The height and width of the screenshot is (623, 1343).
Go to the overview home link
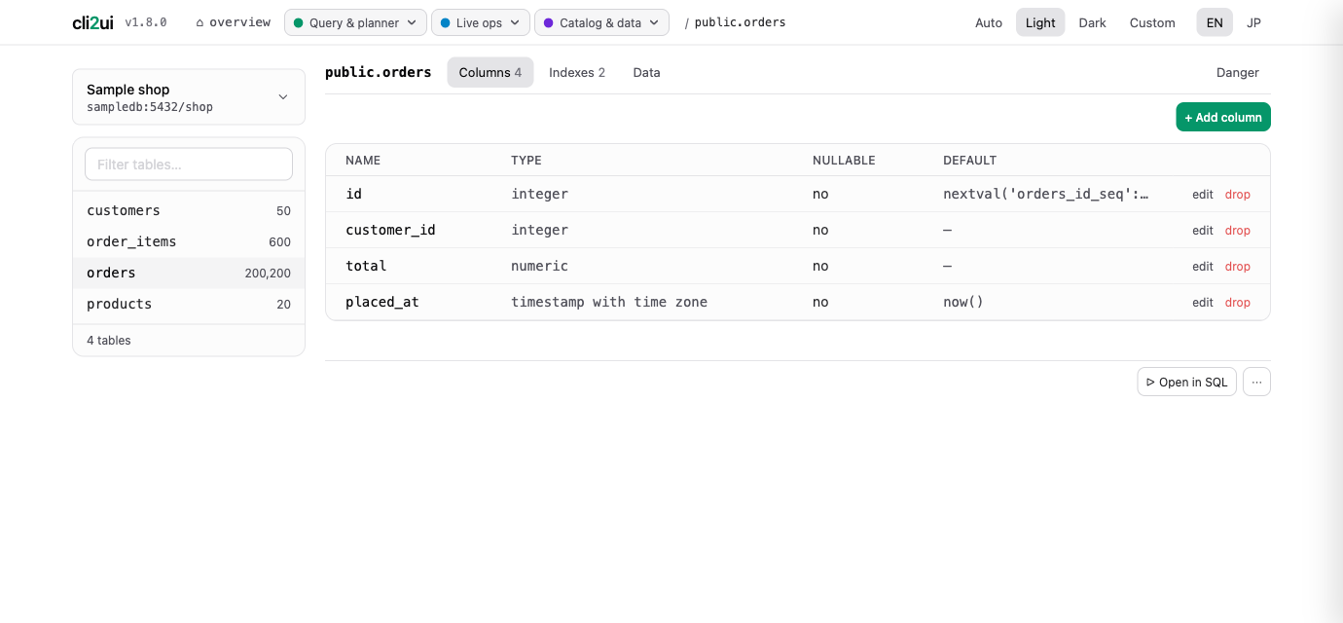click(x=234, y=22)
